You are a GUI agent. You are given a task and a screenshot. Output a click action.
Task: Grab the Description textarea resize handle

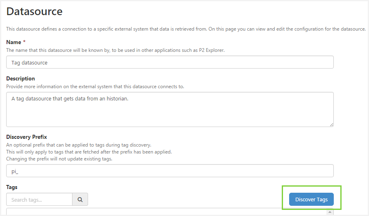pyautogui.click(x=331, y=124)
